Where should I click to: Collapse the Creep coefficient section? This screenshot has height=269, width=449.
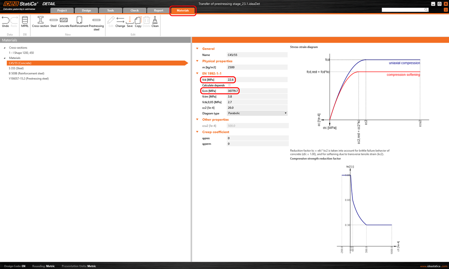pos(197,132)
